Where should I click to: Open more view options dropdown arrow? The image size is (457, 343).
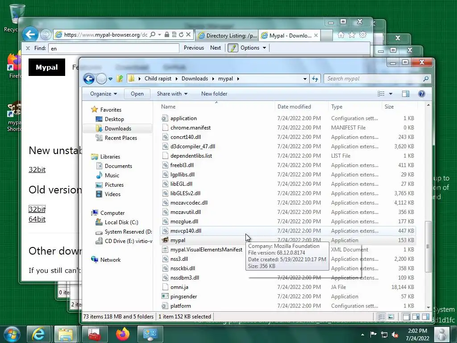pyautogui.click(x=391, y=94)
